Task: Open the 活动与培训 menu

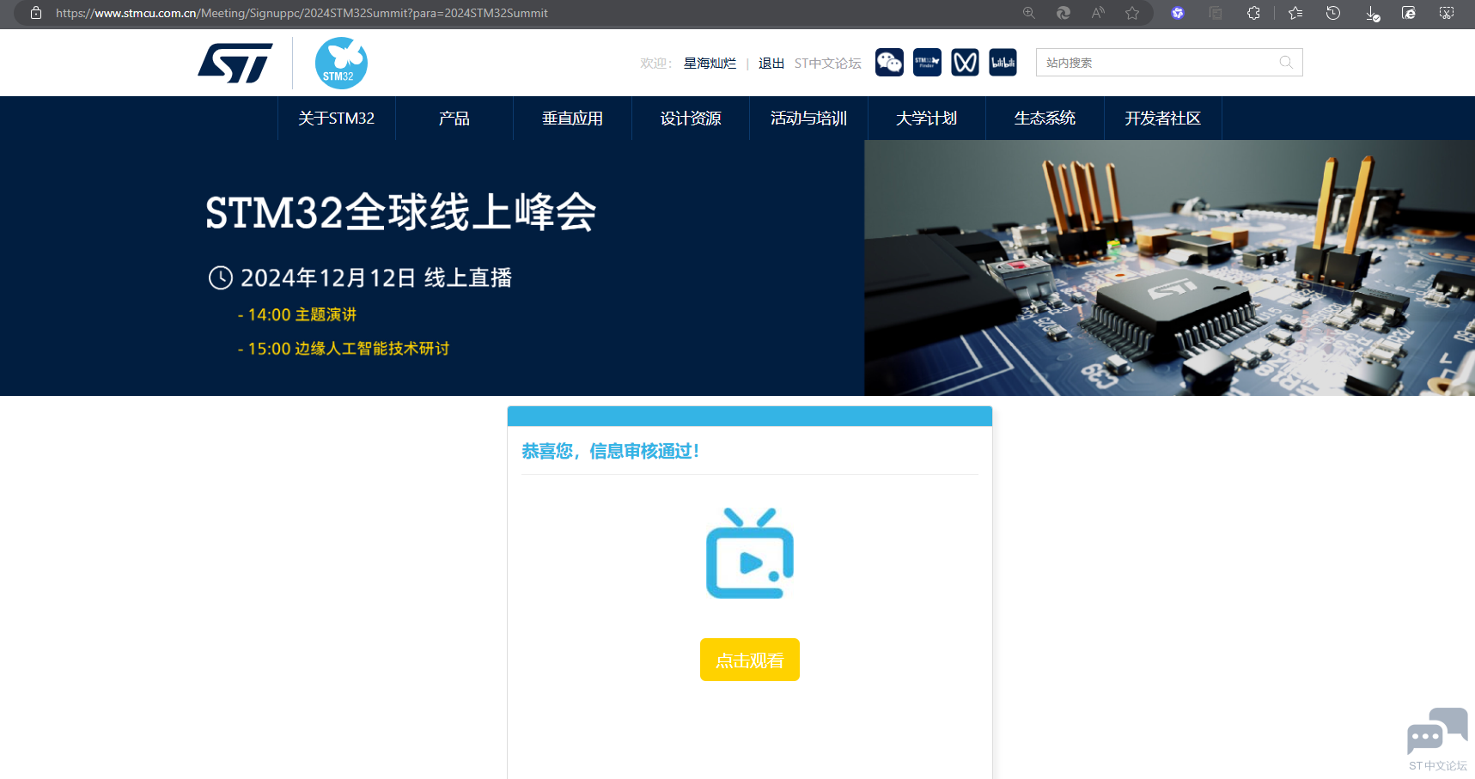Action: click(x=809, y=119)
